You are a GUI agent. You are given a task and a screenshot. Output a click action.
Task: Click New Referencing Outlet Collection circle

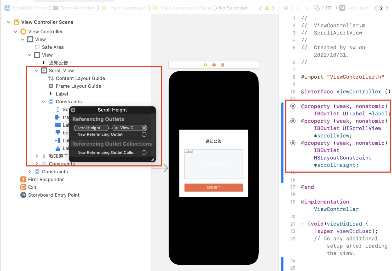[x=144, y=152]
